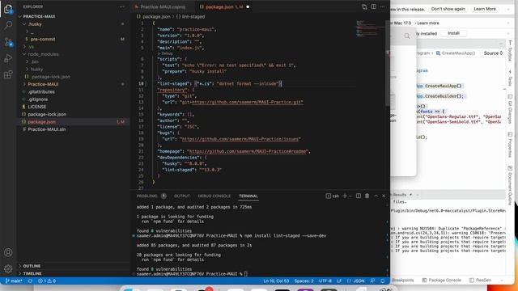Open editor more actions ellipsis

click(x=382, y=6)
